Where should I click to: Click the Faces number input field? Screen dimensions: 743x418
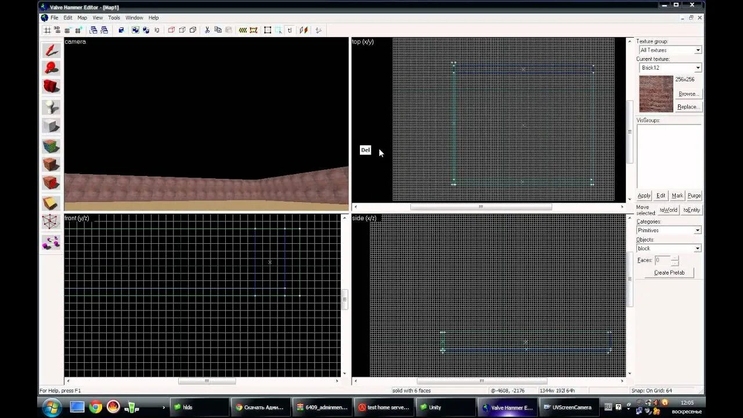click(662, 261)
